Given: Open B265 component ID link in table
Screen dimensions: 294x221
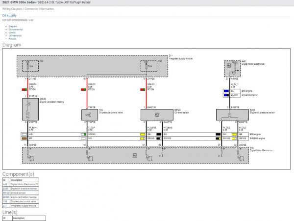Looking at the screenshot, I should (x=5, y=189).
